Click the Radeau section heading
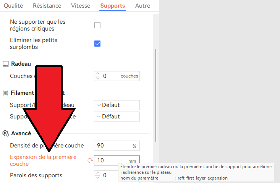The image size is (280, 183). pyautogui.click(x=21, y=64)
